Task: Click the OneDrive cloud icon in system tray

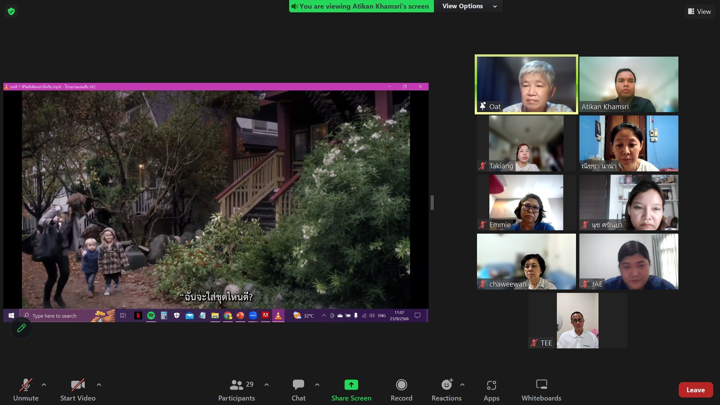Action: coord(340,316)
